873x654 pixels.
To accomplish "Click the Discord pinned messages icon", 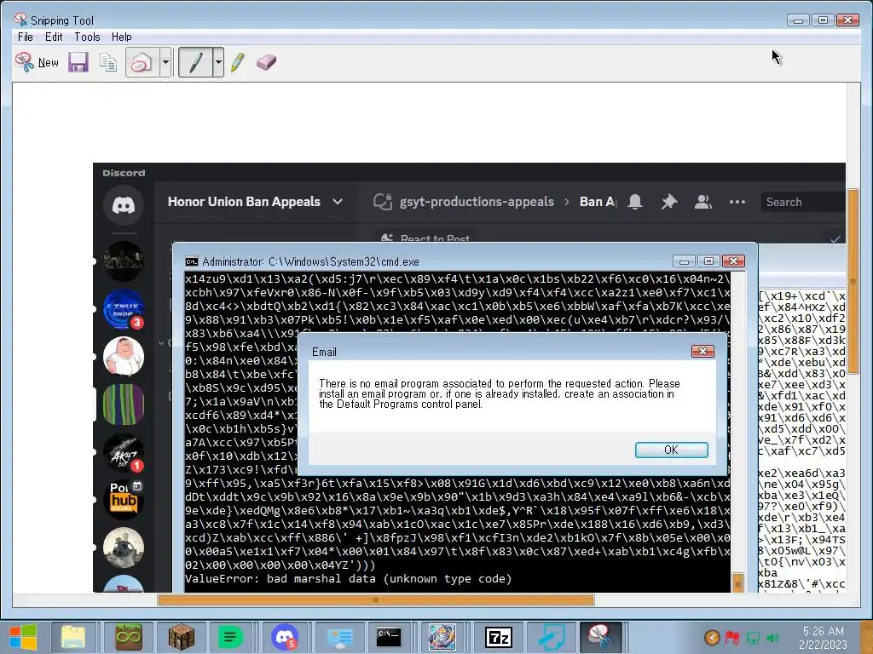I will (x=669, y=202).
